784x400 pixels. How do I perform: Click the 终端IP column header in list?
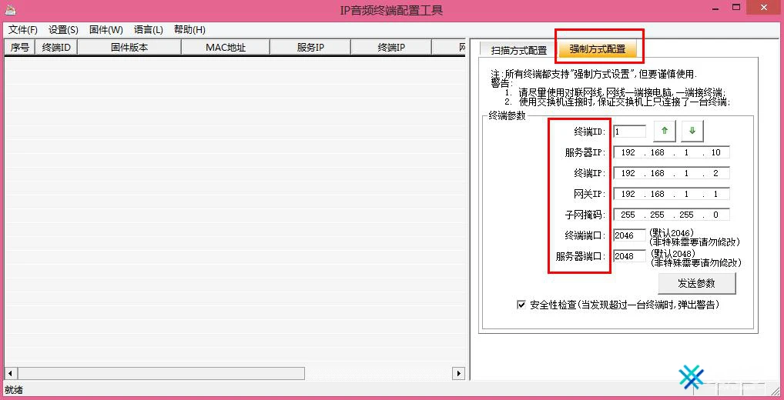[x=391, y=48]
